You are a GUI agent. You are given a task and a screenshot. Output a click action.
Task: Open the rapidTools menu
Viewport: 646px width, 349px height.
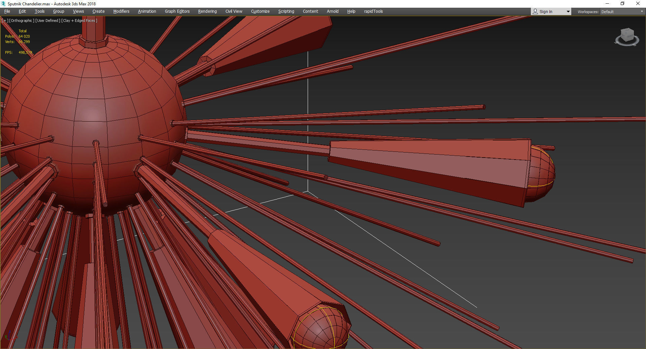[x=373, y=11]
